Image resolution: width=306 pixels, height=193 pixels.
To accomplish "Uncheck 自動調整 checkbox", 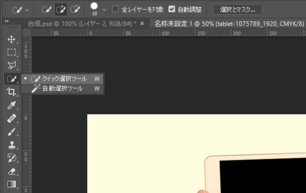I will coord(172,9).
